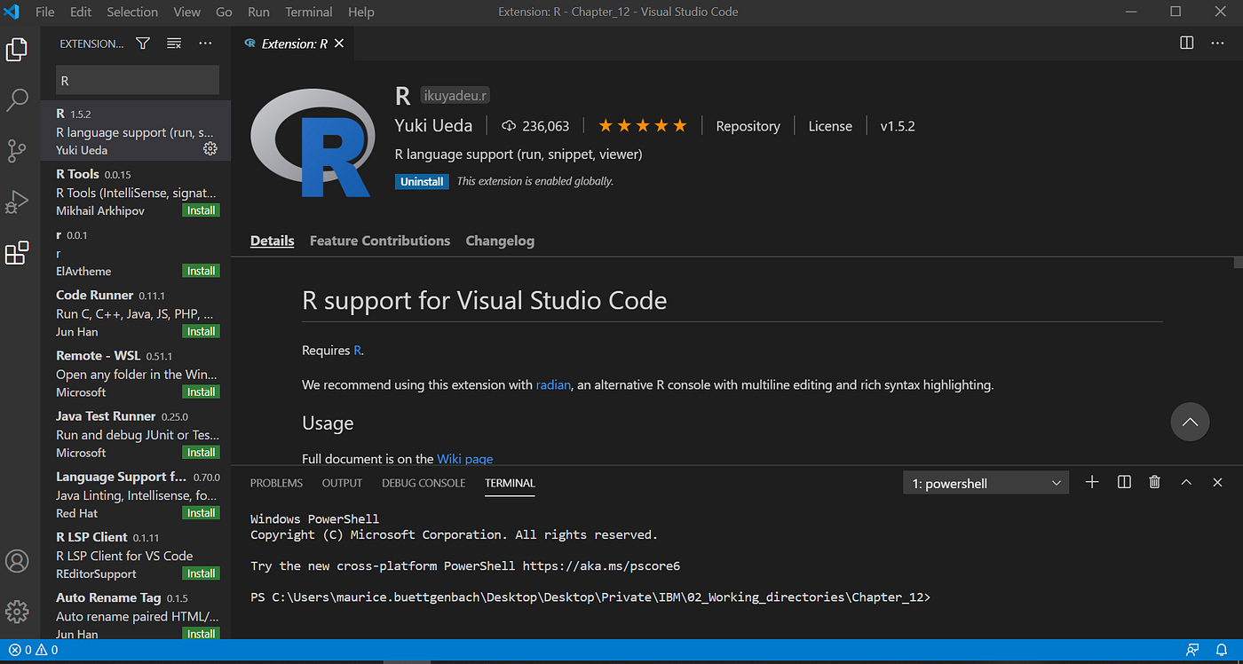Open the Explorer view in activity bar

coord(17,50)
